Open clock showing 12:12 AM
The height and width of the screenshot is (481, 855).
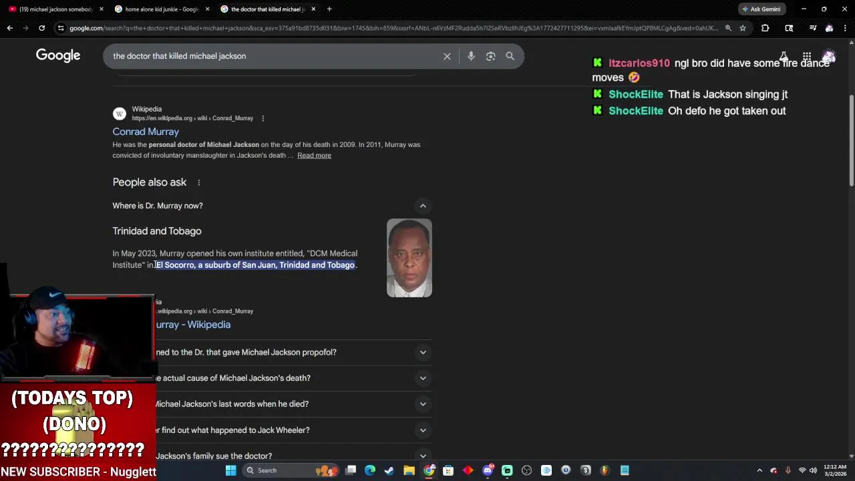coord(835,470)
